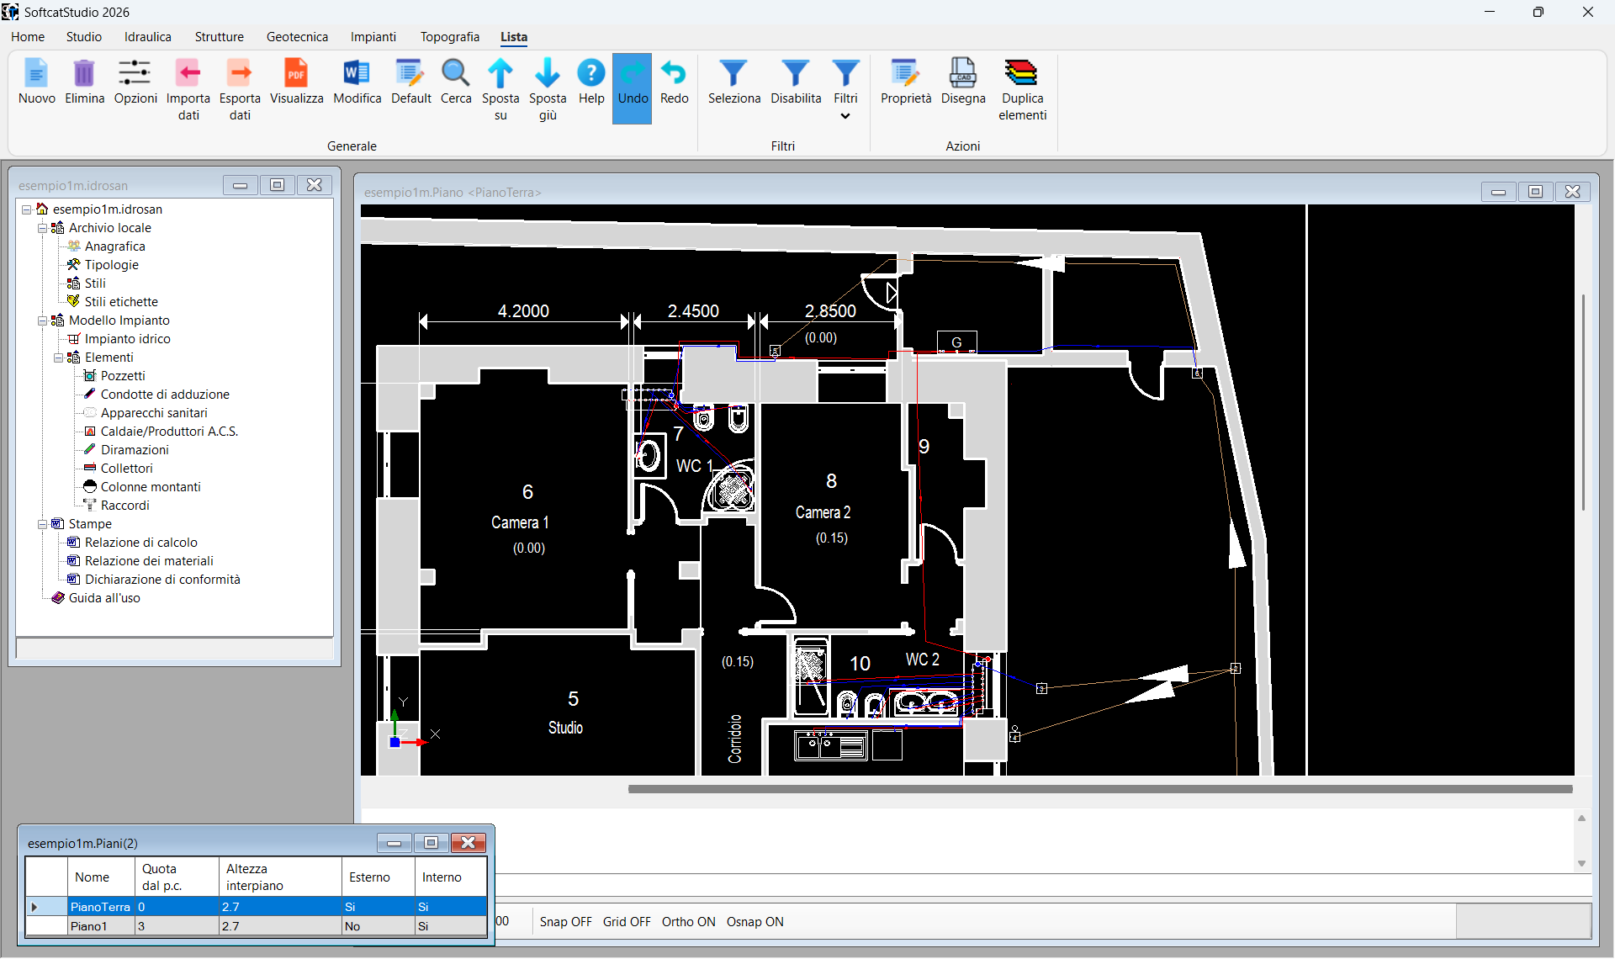This screenshot has width=1615, height=959.
Task: Open the Home tab
Action: point(28,37)
